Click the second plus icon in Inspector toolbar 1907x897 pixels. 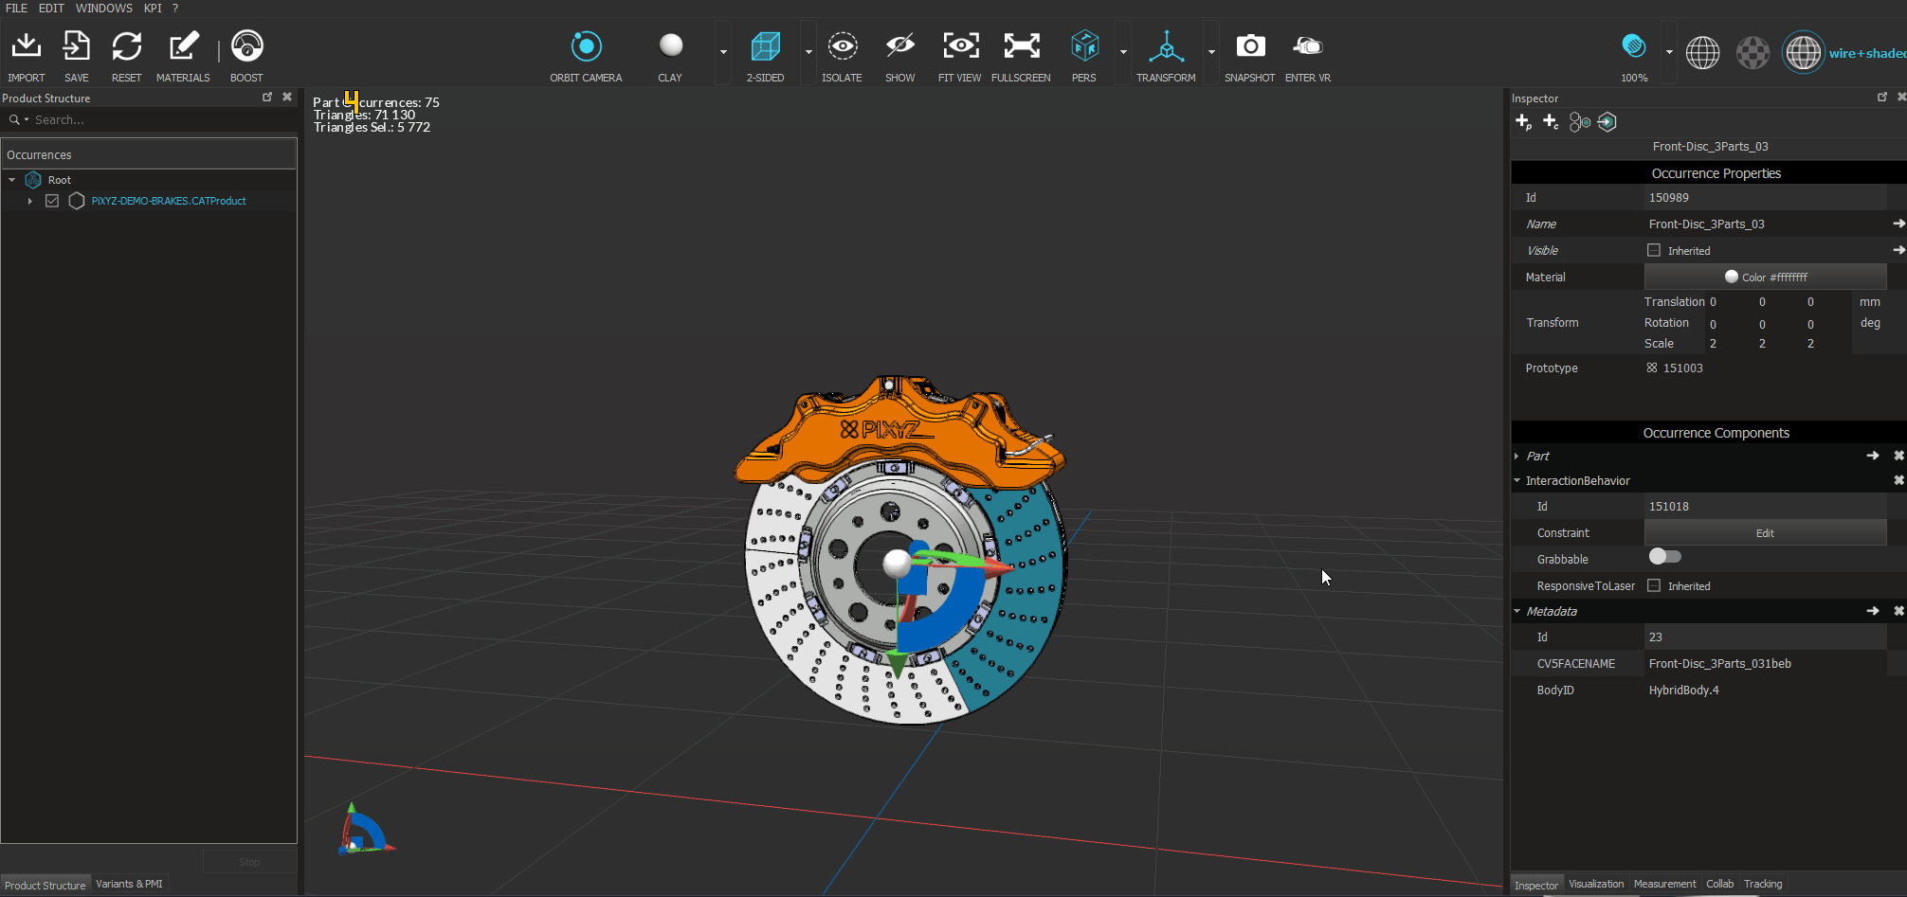pos(1551,122)
